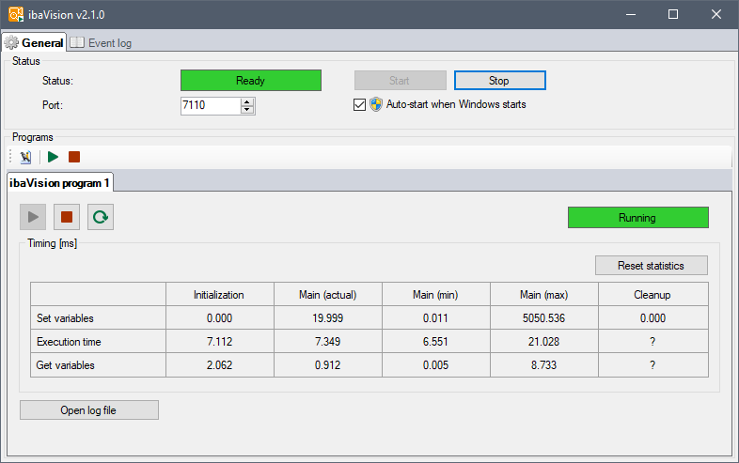Screen dimensions: 739x463
Task: Click the Stop service button
Action: [x=499, y=81]
